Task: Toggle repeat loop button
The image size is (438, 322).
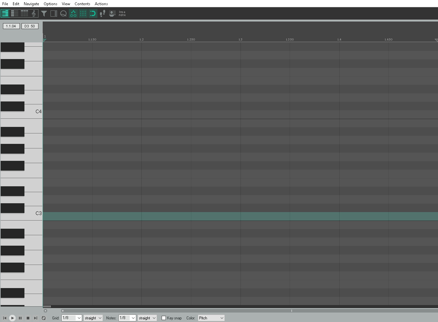Action: click(44, 318)
